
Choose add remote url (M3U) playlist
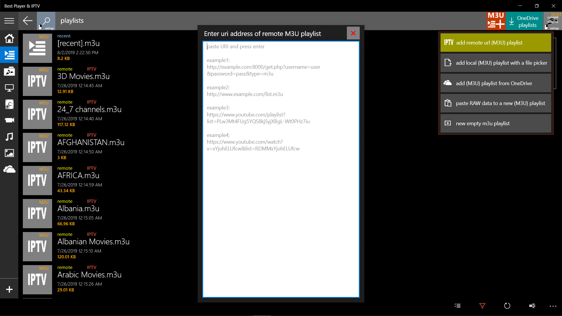point(496,43)
